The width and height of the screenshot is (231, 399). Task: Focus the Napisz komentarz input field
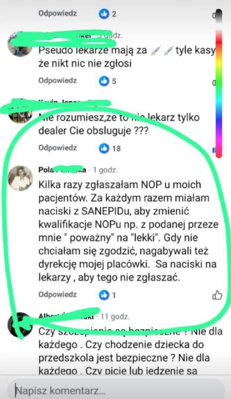click(116, 390)
